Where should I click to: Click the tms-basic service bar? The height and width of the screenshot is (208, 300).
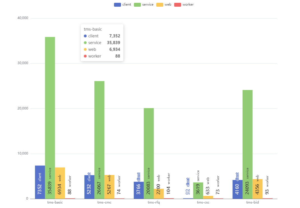(50, 112)
